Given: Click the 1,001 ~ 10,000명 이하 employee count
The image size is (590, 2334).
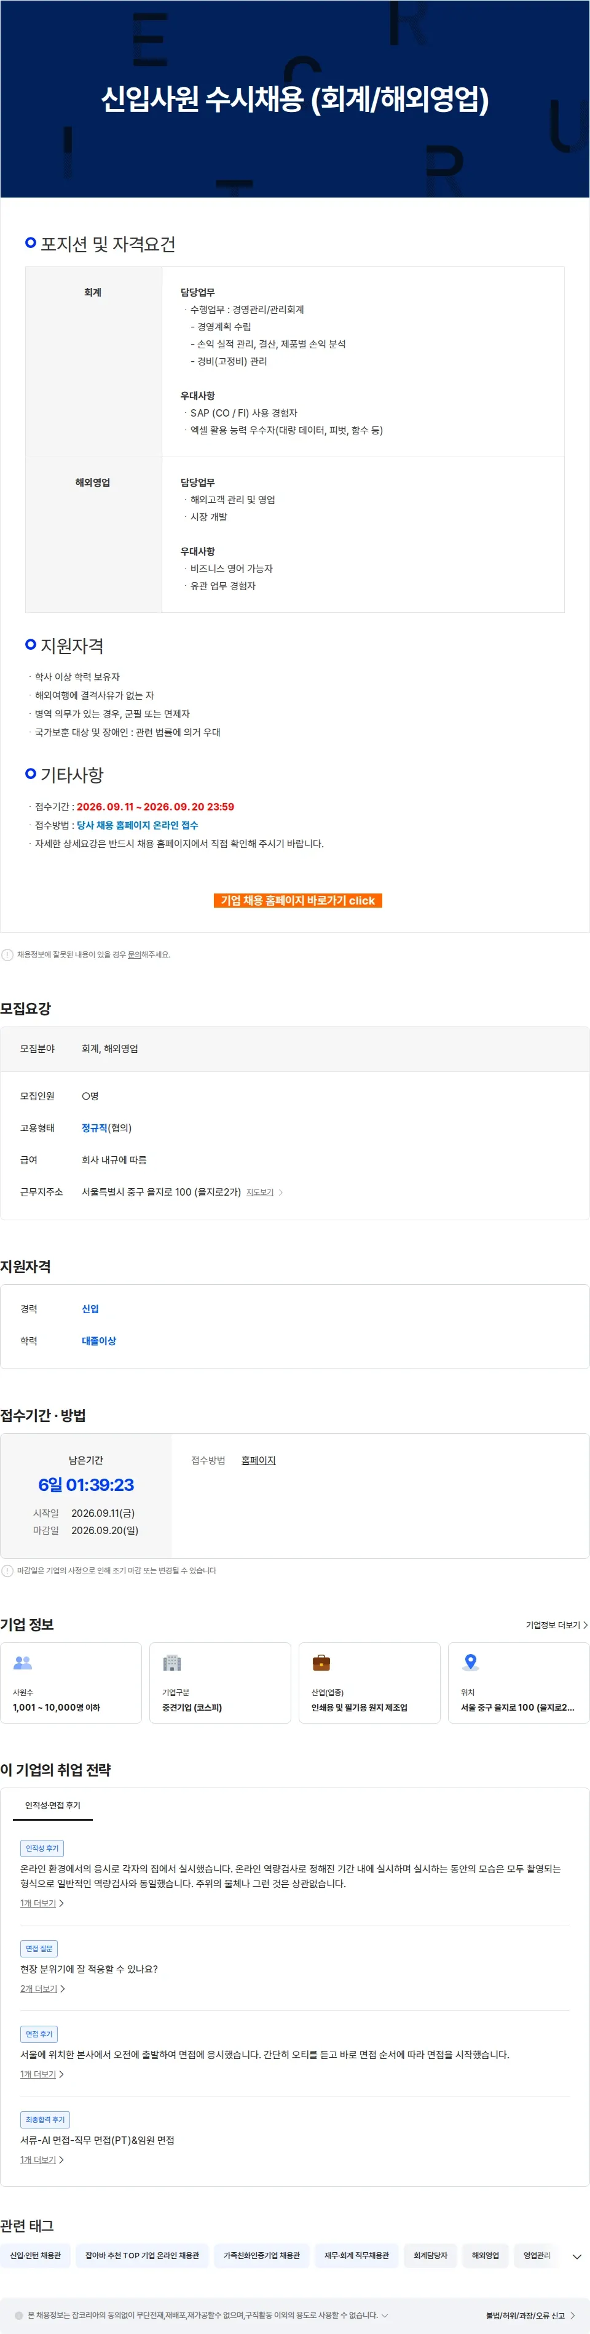Looking at the screenshot, I should pyautogui.click(x=56, y=1707).
